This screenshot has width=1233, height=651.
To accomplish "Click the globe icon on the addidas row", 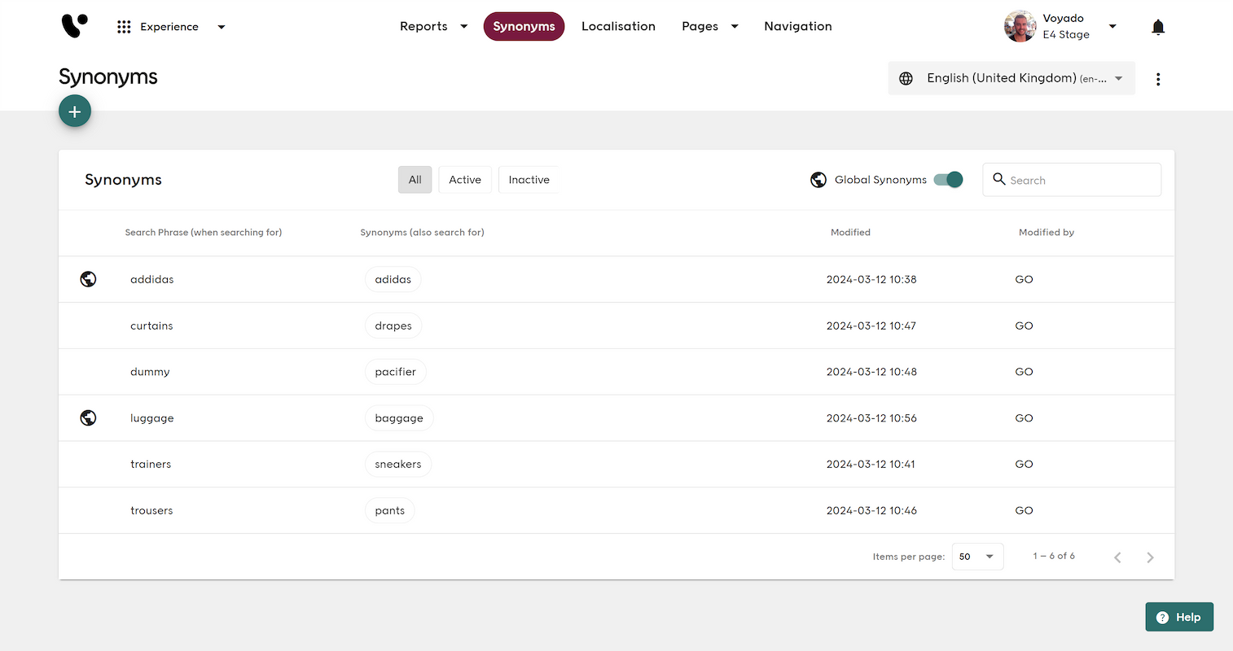I will (89, 279).
